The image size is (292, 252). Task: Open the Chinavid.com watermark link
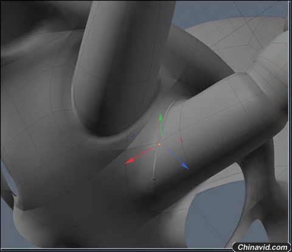tap(263, 247)
